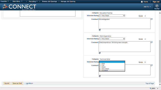
Task: Click spell check icon under Work Experience comment
Action: click(x=100, y=53)
